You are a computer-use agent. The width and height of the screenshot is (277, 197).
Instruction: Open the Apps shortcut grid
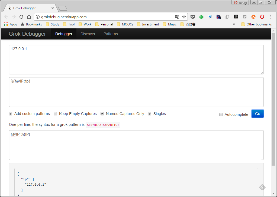click(11, 24)
